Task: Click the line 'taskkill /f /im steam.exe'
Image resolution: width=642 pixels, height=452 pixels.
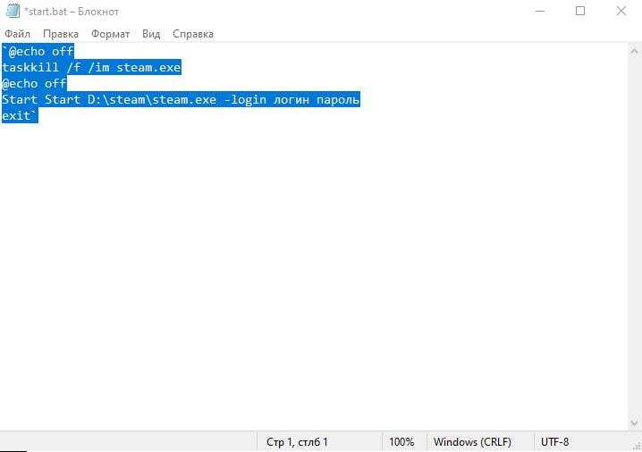Action: point(92,67)
